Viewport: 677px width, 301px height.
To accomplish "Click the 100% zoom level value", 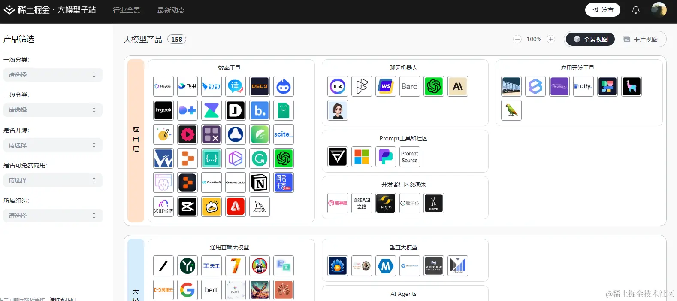I will (534, 39).
